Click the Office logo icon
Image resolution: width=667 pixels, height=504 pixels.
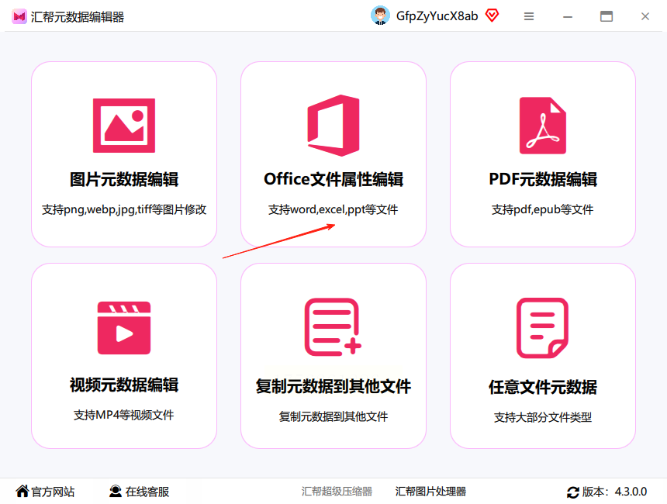tap(333, 126)
